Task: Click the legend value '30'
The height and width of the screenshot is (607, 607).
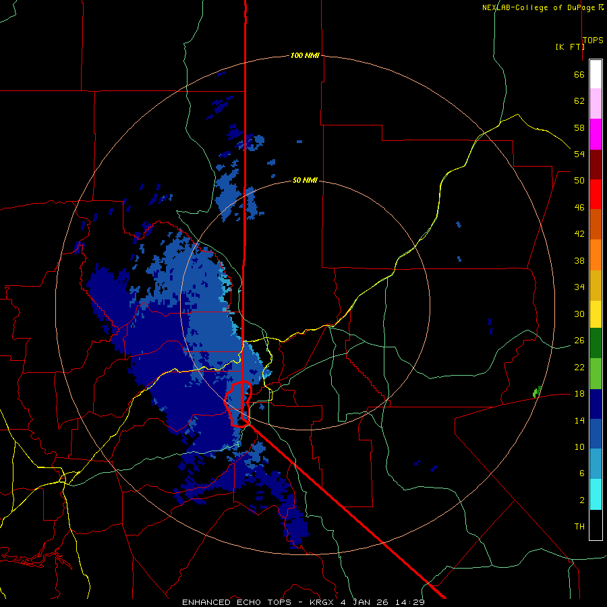Action: (x=579, y=314)
